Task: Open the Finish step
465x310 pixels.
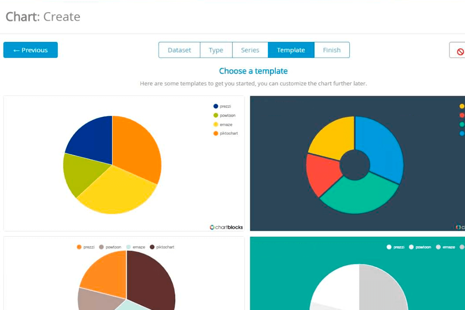Action: click(332, 50)
